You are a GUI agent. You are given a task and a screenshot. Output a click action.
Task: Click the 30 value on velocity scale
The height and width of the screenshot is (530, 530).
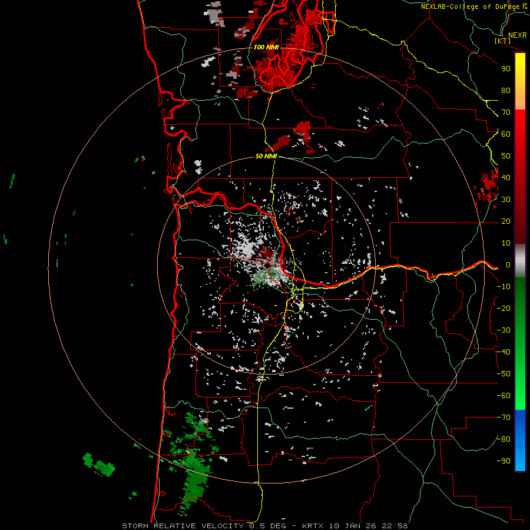pyautogui.click(x=506, y=200)
